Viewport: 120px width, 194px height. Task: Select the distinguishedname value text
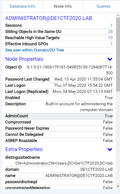tap(64, 163)
